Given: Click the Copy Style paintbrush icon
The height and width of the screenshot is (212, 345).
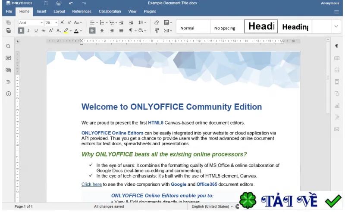Looking at the screenshot, I should pyautogui.click(x=157, y=30).
